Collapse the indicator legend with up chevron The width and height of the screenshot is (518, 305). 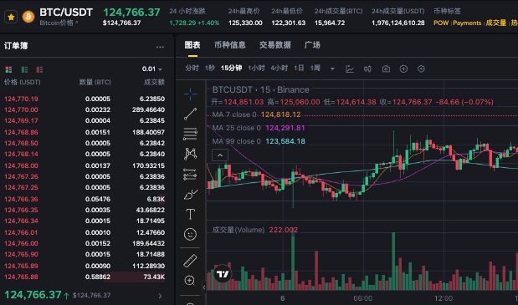point(220,155)
